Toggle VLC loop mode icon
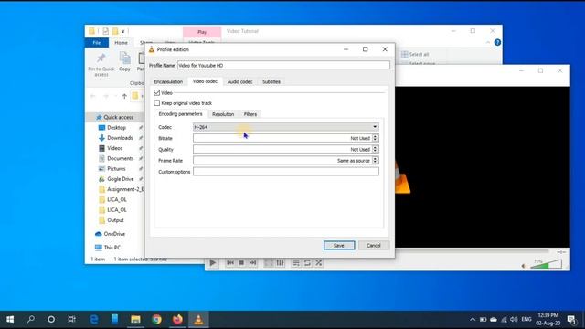 pyautogui.click(x=307, y=263)
